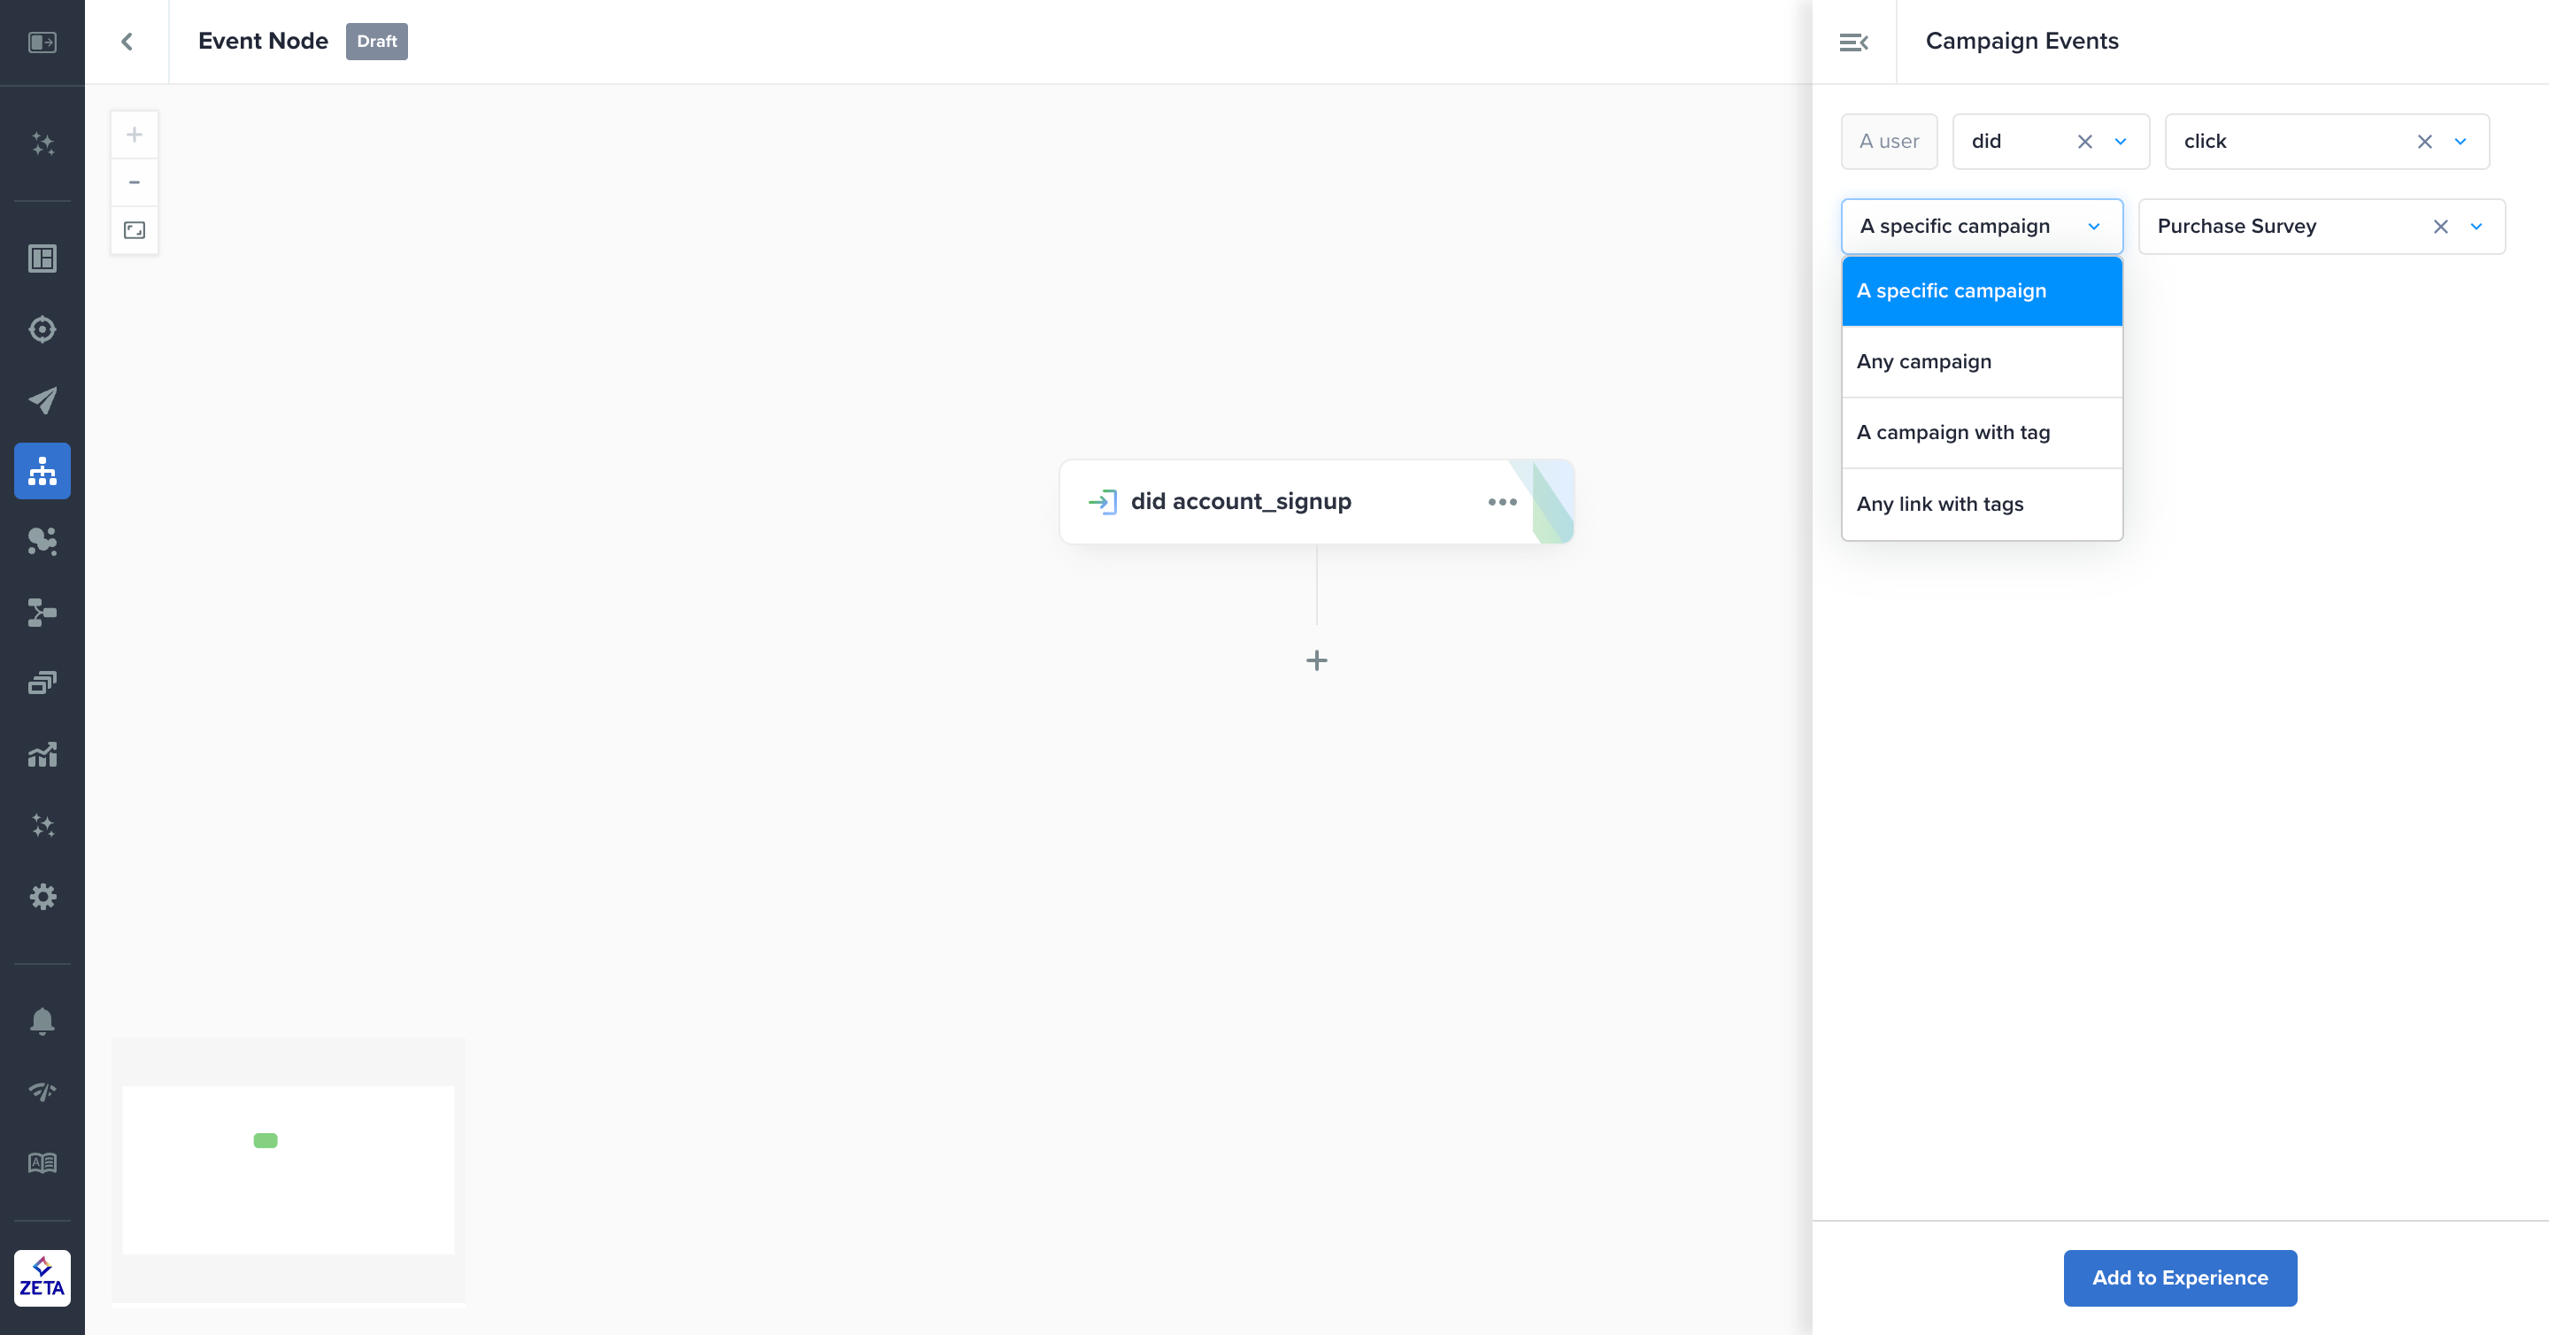Viewport: 2549px width, 1335px height.
Task: Collapse the 'A specific campaign' dropdown
Action: (x=2094, y=227)
